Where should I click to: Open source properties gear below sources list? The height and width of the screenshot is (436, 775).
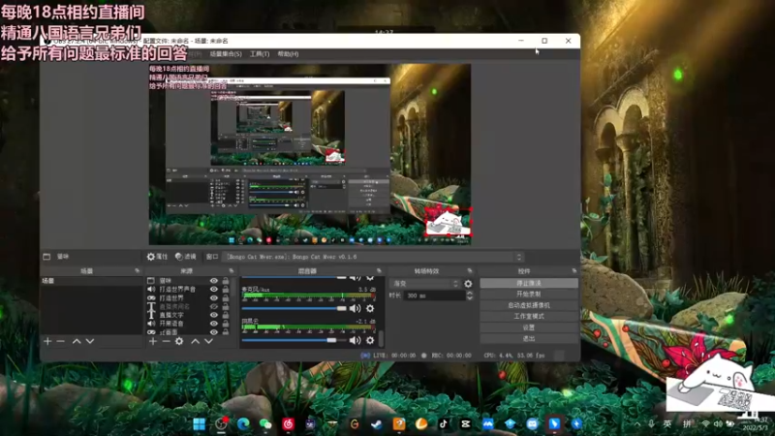click(179, 341)
